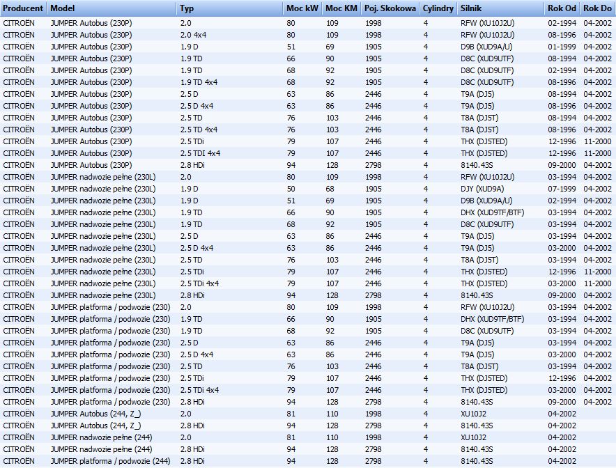The image size is (616, 468).
Task: Click the 01-1999 Rok Od cell
Action: coord(562,47)
